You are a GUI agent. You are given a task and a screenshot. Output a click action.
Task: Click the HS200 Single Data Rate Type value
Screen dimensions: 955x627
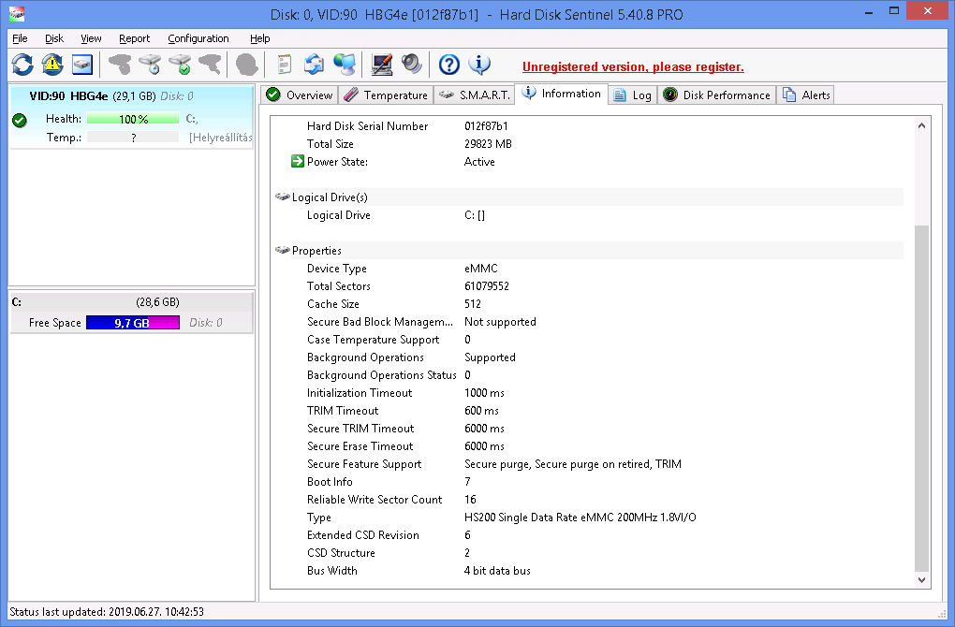(580, 518)
